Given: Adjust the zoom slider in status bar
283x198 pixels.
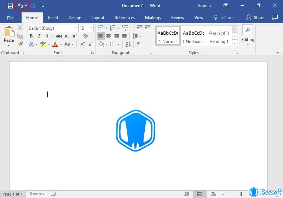Looking at the screenshot, I should click(241, 194).
